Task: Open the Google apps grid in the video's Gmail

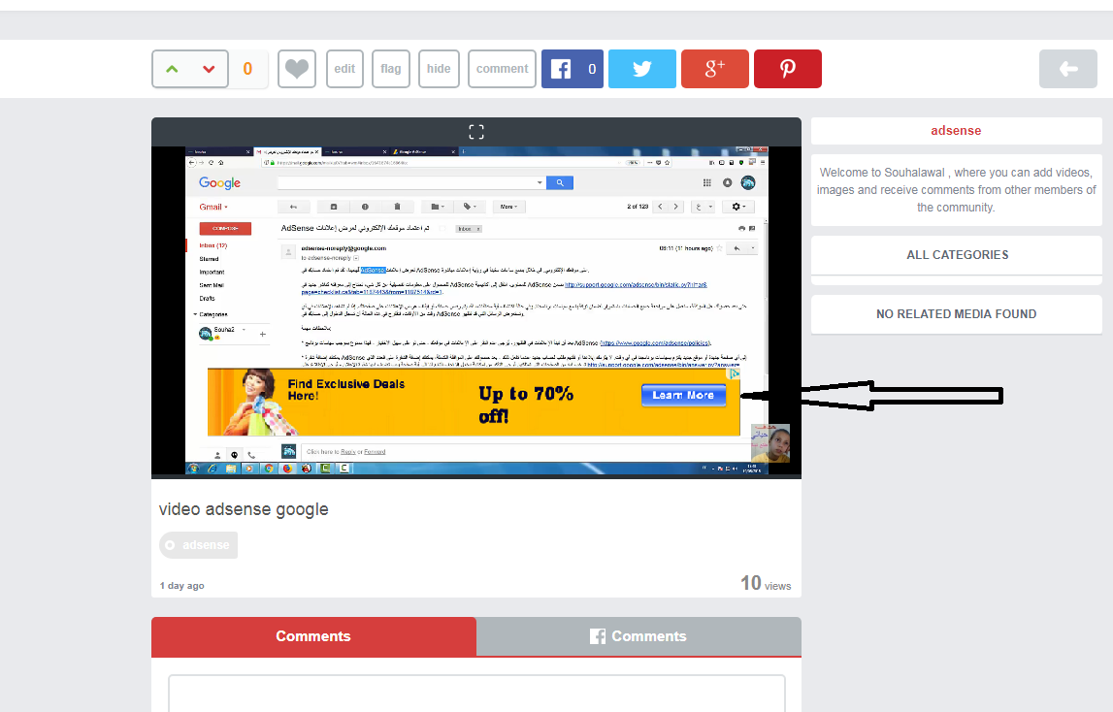Action: pos(707,182)
